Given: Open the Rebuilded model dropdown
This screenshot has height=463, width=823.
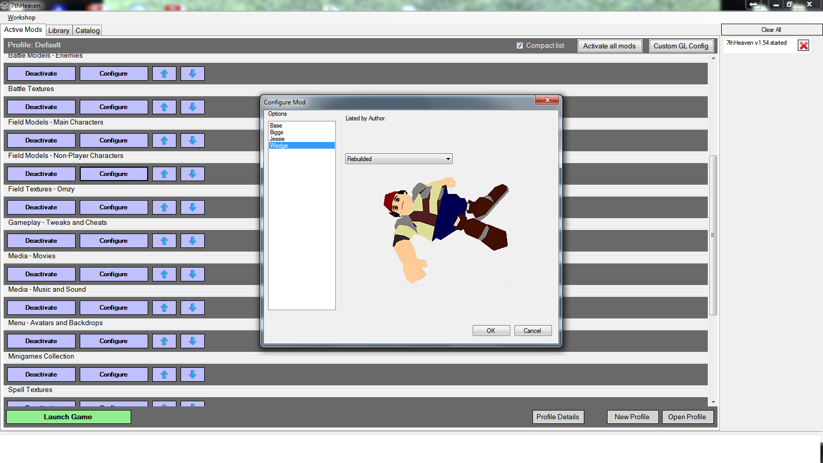Looking at the screenshot, I should [399, 159].
